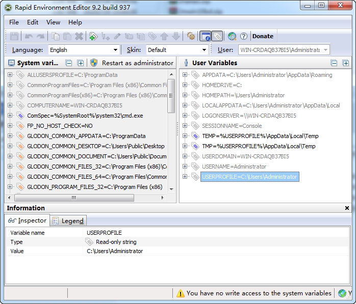
Task: Close the Information panel with the X
Action: tap(347, 208)
